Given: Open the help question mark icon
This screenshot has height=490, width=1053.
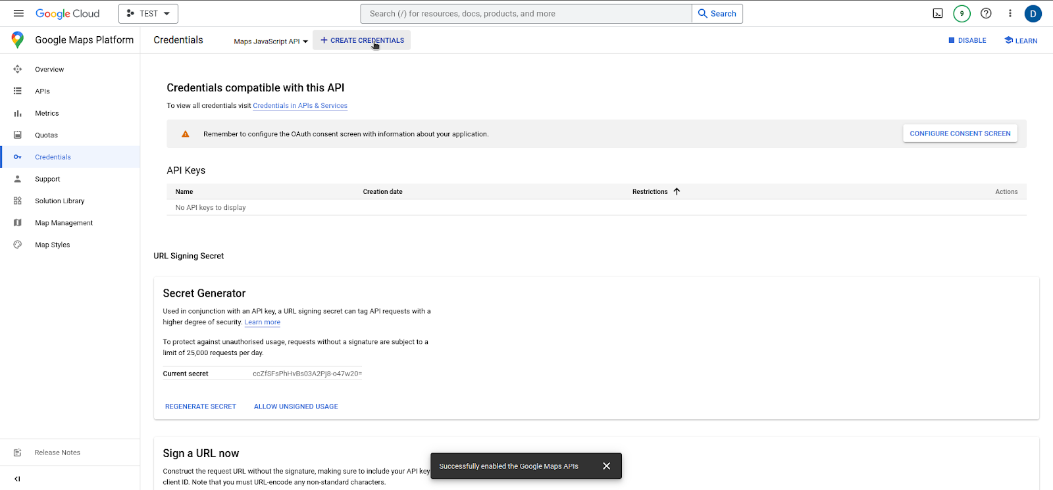Looking at the screenshot, I should (986, 13).
